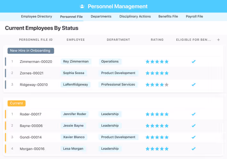Collapse the New Hire in Onboarding group
The image size is (227, 159).
click(x=31, y=51)
